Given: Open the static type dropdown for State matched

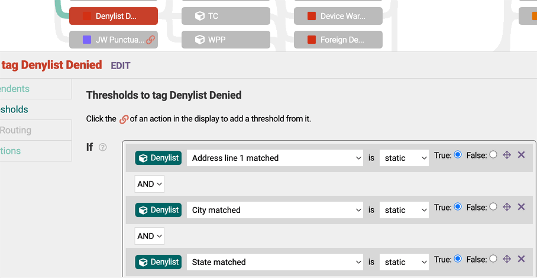Looking at the screenshot, I should [x=404, y=262].
